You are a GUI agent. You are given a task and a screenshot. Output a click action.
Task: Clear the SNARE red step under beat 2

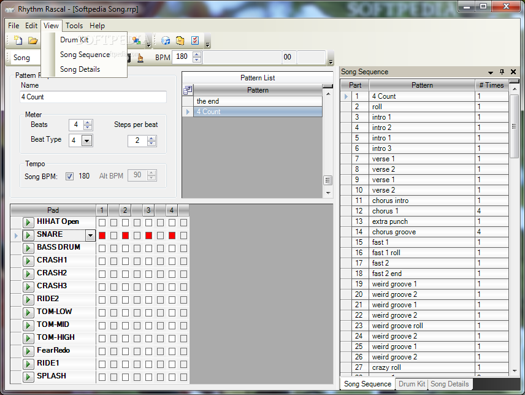click(x=125, y=236)
